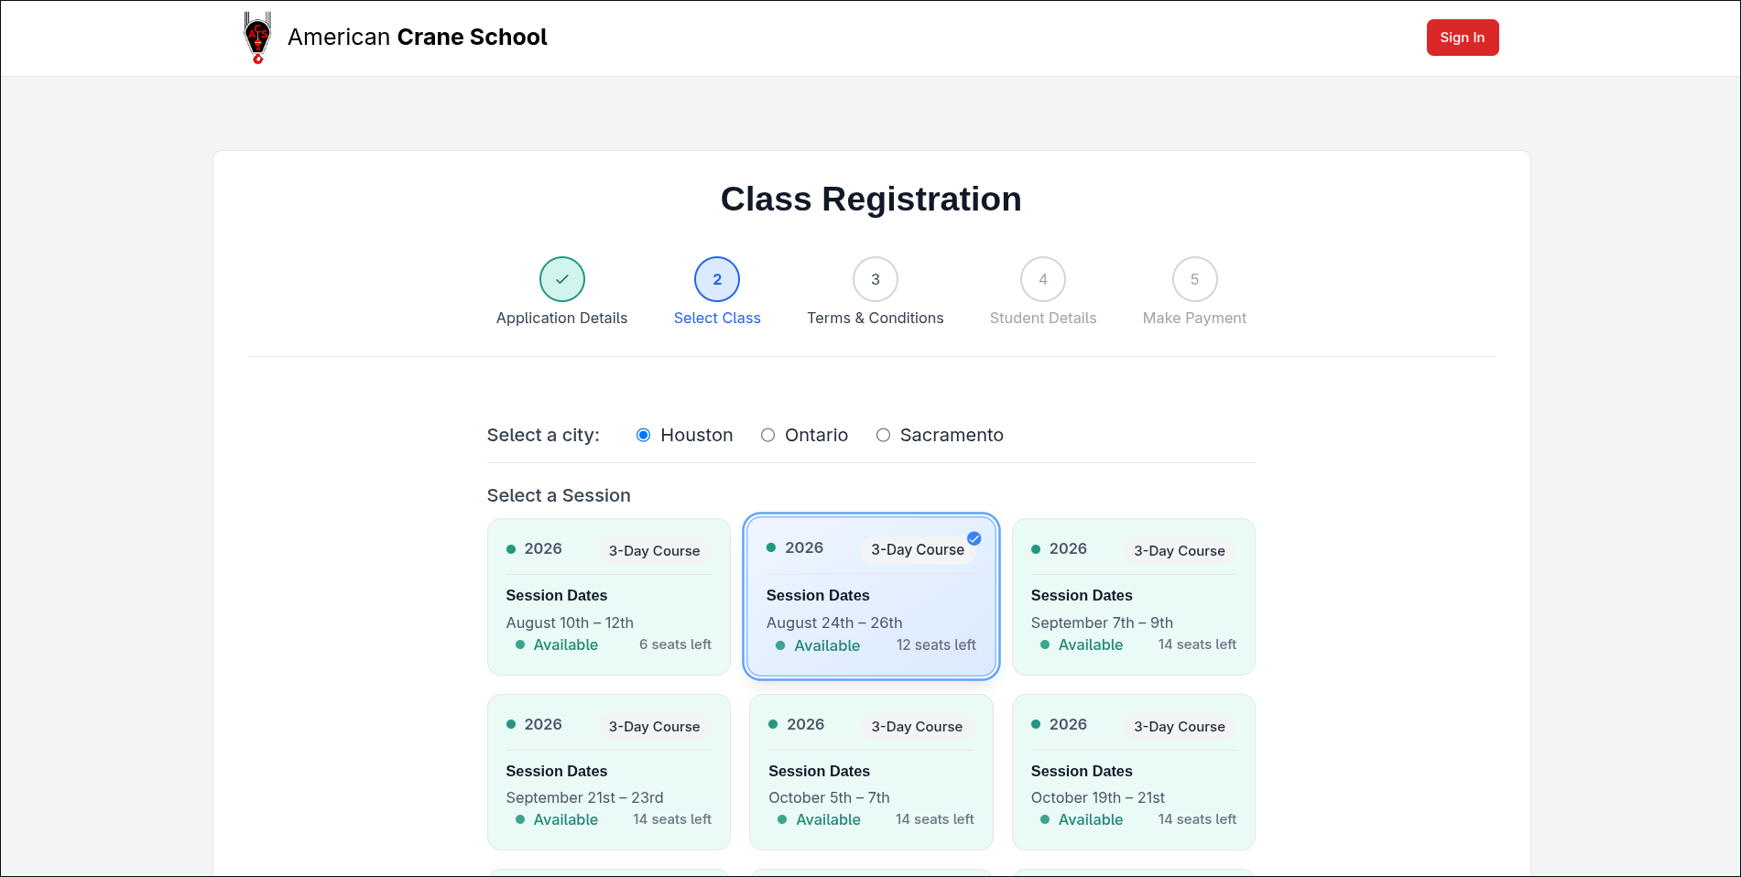
Task: Click the 'Select a Session' heading
Action: coord(559,495)
